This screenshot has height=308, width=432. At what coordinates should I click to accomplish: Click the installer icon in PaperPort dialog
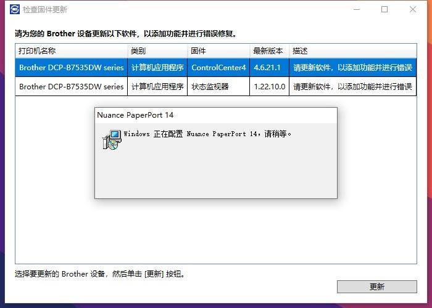[112, 140]
